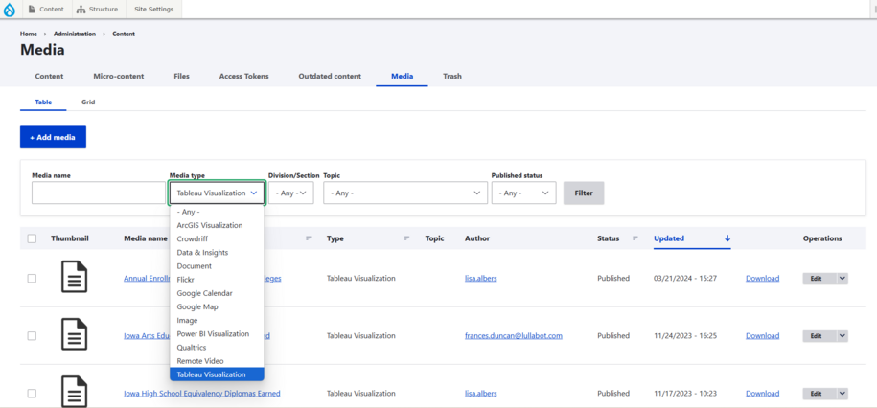
Task: Choose Google Calendar option
Action: tap(217, 293)
